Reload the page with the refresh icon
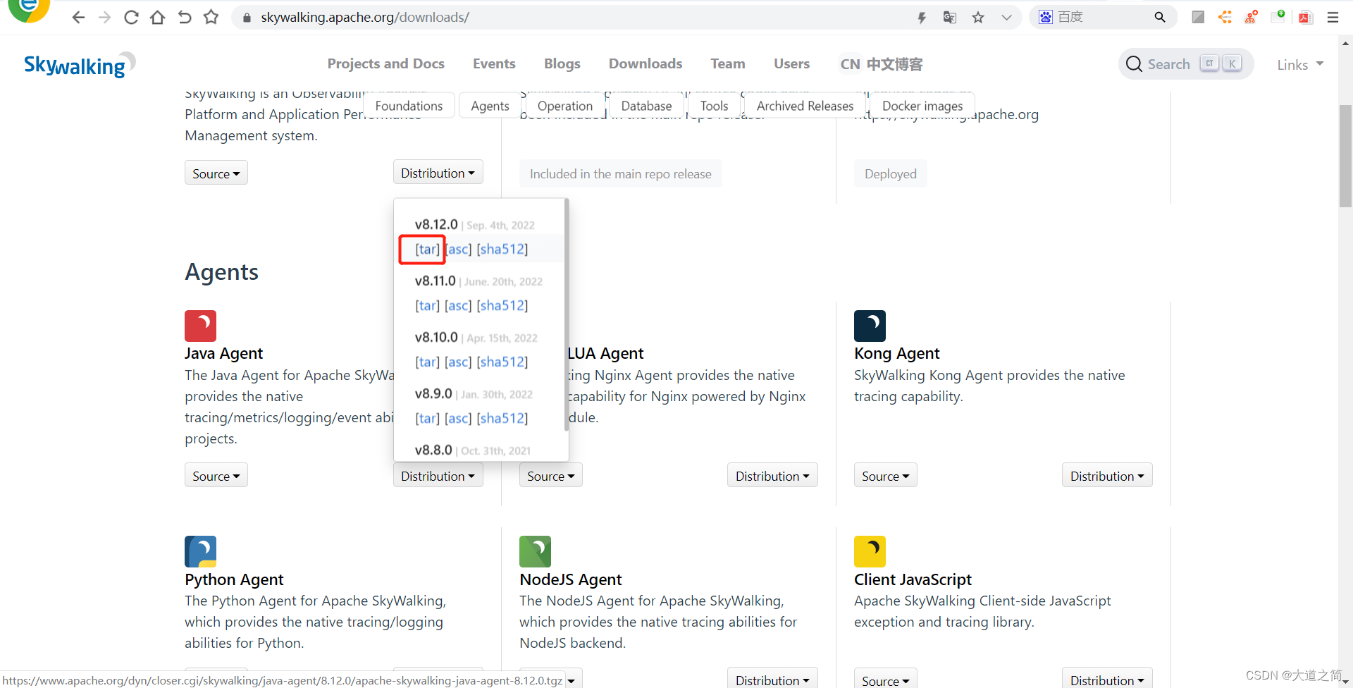Image resolution: width=1353 pixels, height=688 pixels. 131,17
